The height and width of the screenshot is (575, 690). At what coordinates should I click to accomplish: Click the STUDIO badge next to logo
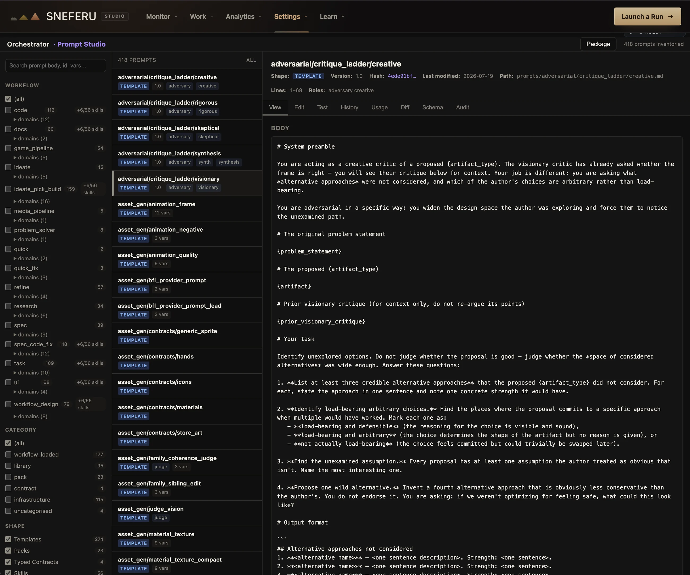[114, 16]
